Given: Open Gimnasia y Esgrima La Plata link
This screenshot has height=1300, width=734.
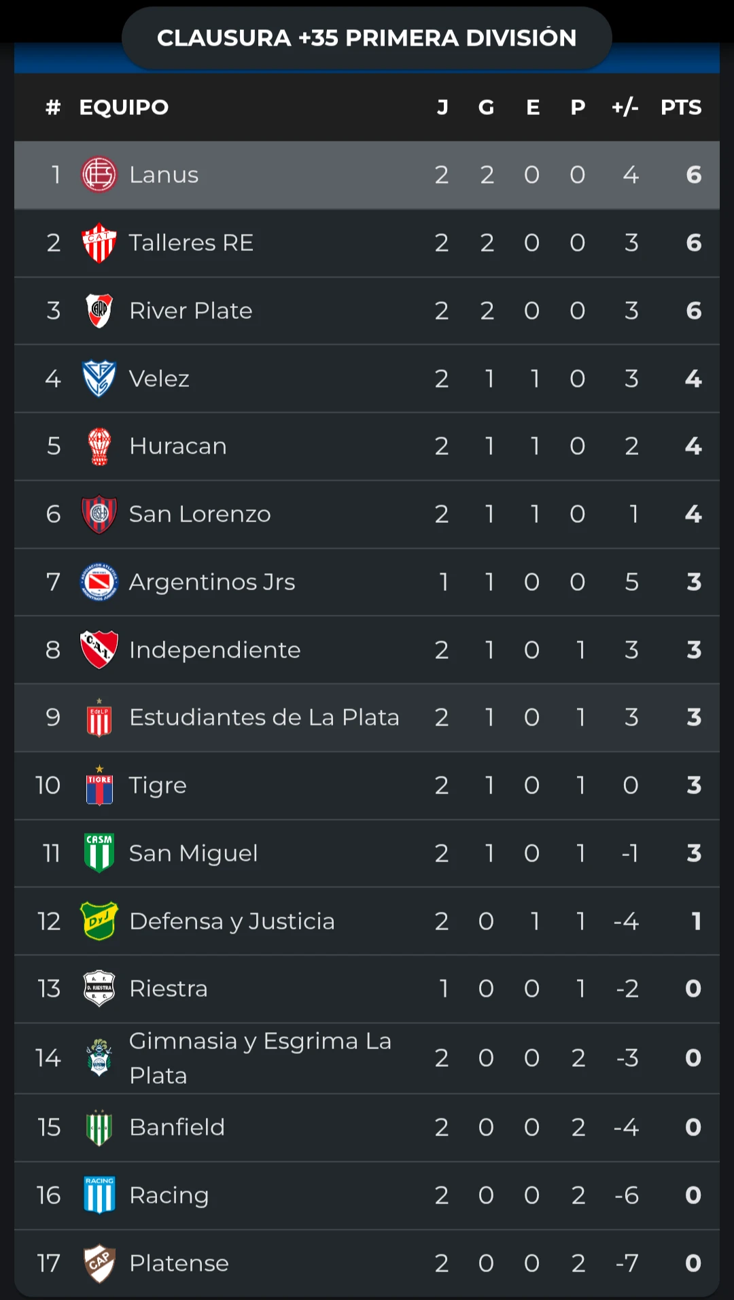Looking at the screenshot, I should (x=260, y=1058).
